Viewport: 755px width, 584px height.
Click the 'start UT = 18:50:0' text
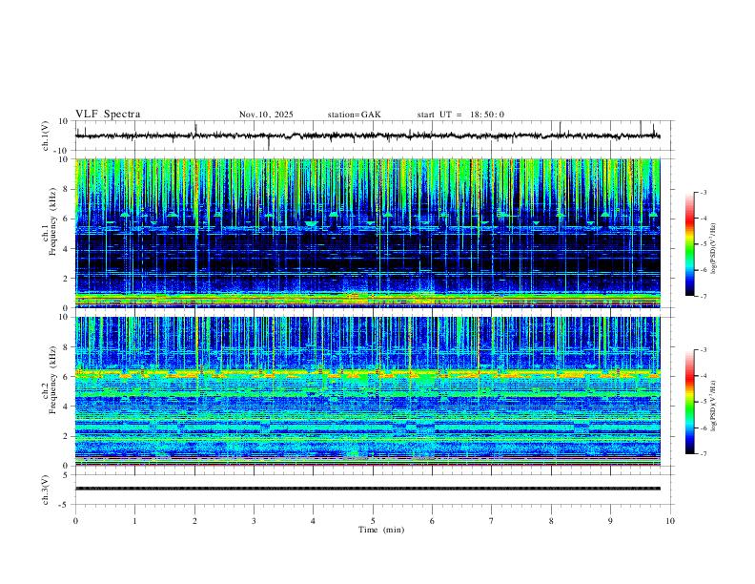tap(460, 115)
